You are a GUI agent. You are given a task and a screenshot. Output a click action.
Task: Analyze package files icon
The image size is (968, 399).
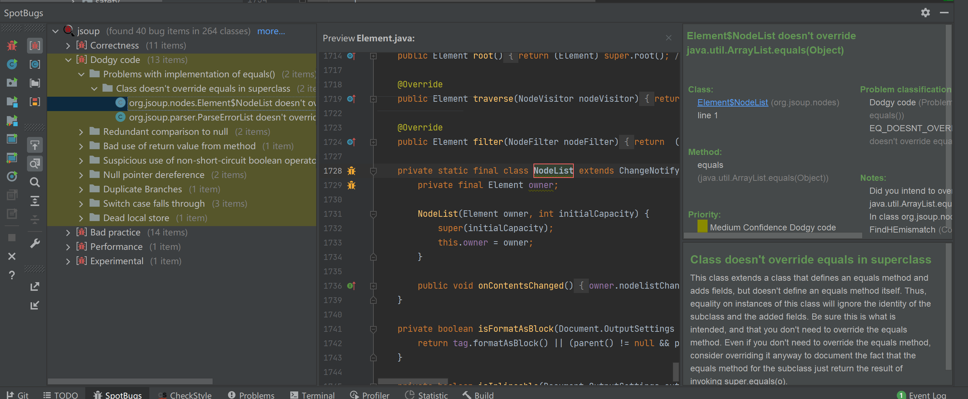coord(12,83)
